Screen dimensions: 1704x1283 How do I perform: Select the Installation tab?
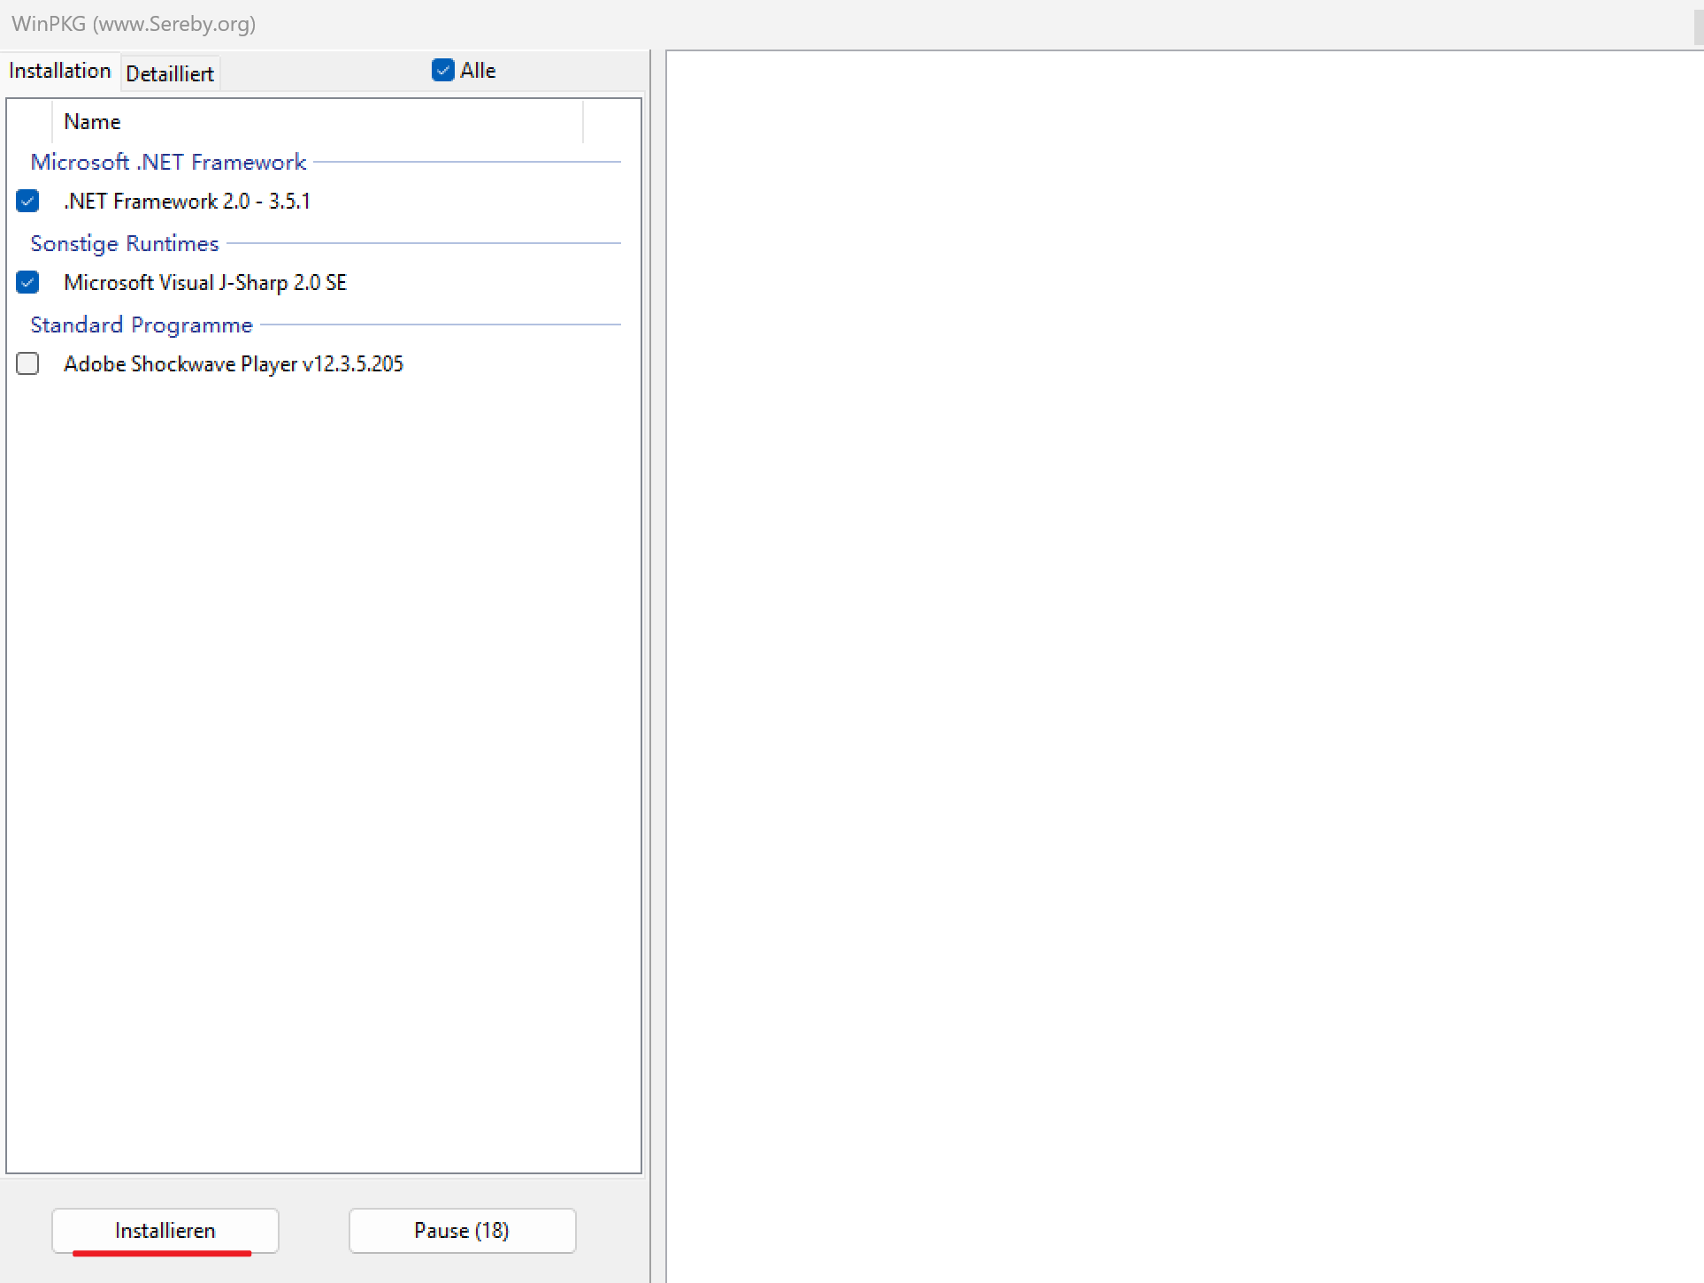tap(59, 70)
